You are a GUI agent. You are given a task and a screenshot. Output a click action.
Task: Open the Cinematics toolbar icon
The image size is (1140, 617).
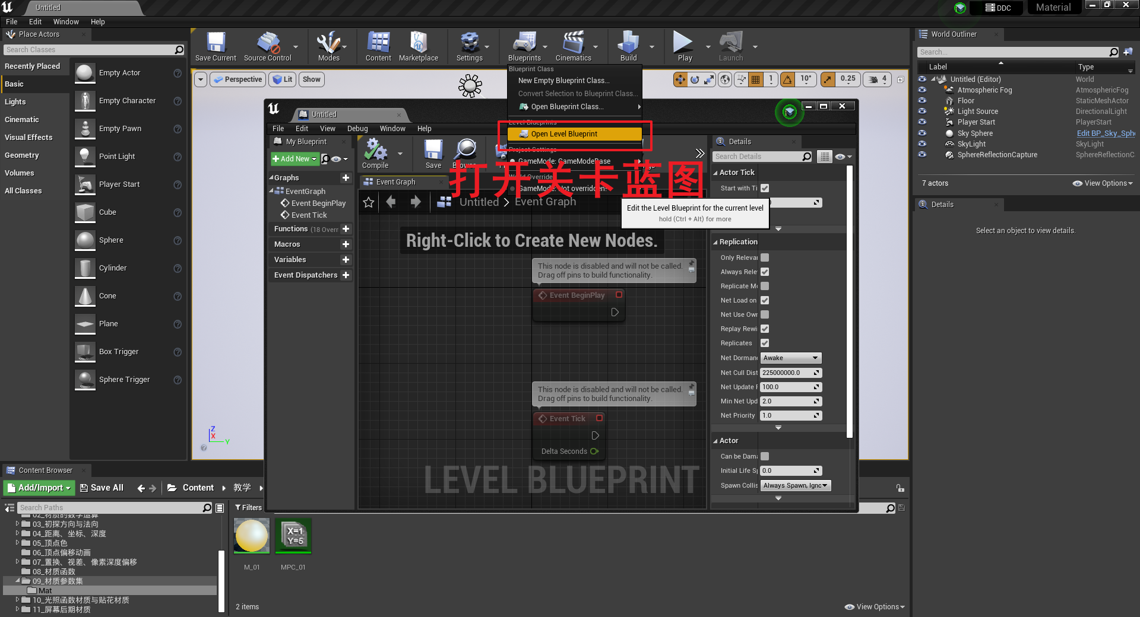click(571, 43)
